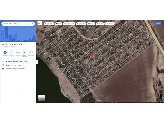This screenshot has width=164, height=123.
Task: Open directions with Маршрути icon
Action: point(5,52)
